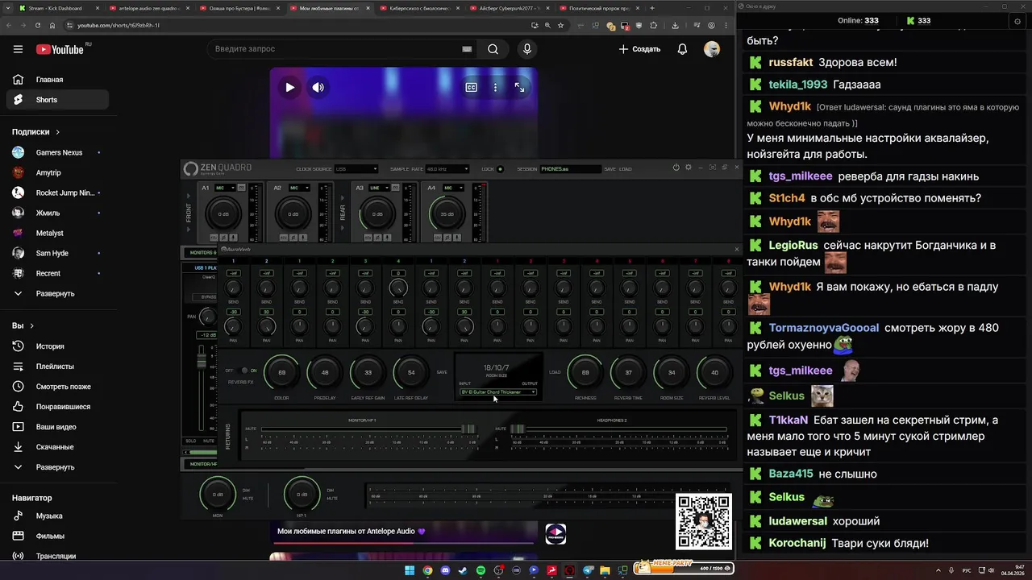This screenshot has width=1032, height=580.
Task: Open Steam from the taskbar
Action: click(x=463, y=570)
